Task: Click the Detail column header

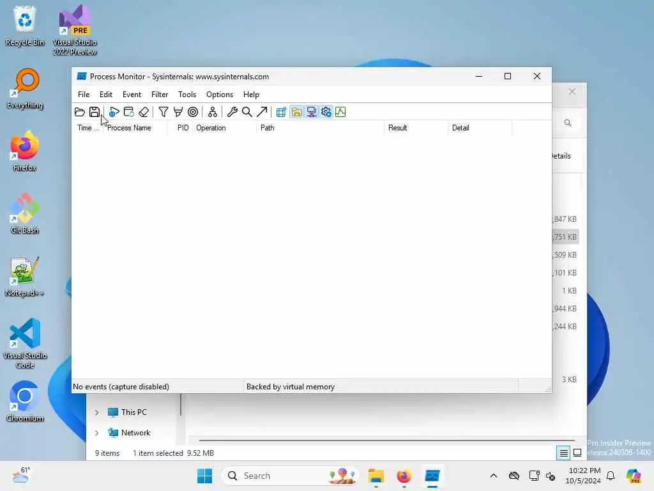Action: click(480, 128)
